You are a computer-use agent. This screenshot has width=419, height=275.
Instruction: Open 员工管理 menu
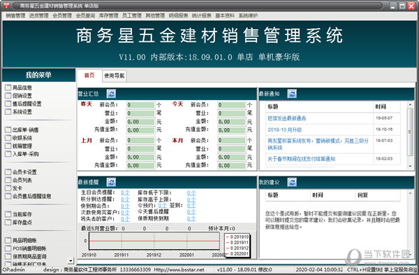pos(132,15)
